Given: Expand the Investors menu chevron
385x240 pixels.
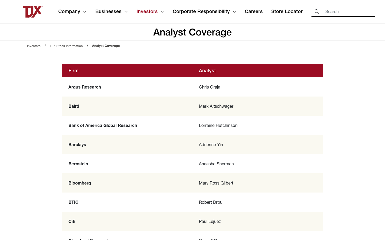Looking at the screenshot, I should click(x=162, y=12).
